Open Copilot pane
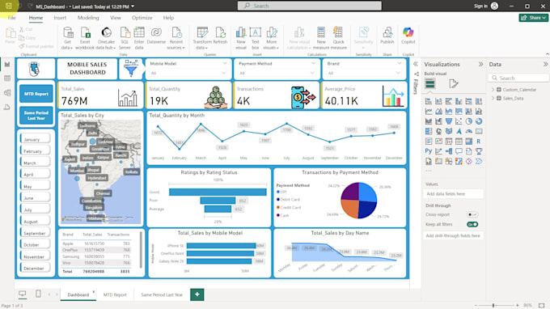The width and height of the screenshot is (550, 309). [408, 36]
